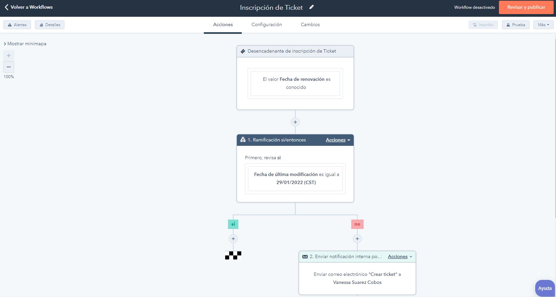Screen dimensions: 556x297
Task: Edit the Fecha de renovación es conocido filter
Action: point(295,83)
